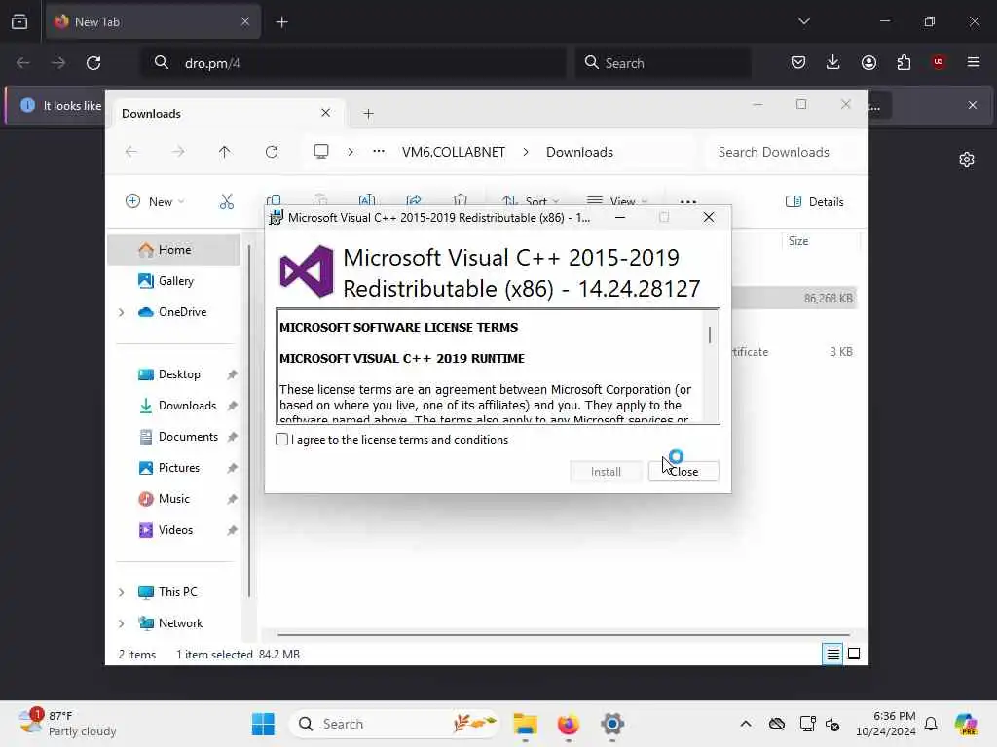Click the browser Search box
This screenshot has height=747, width=997.
tap(662, 63)
